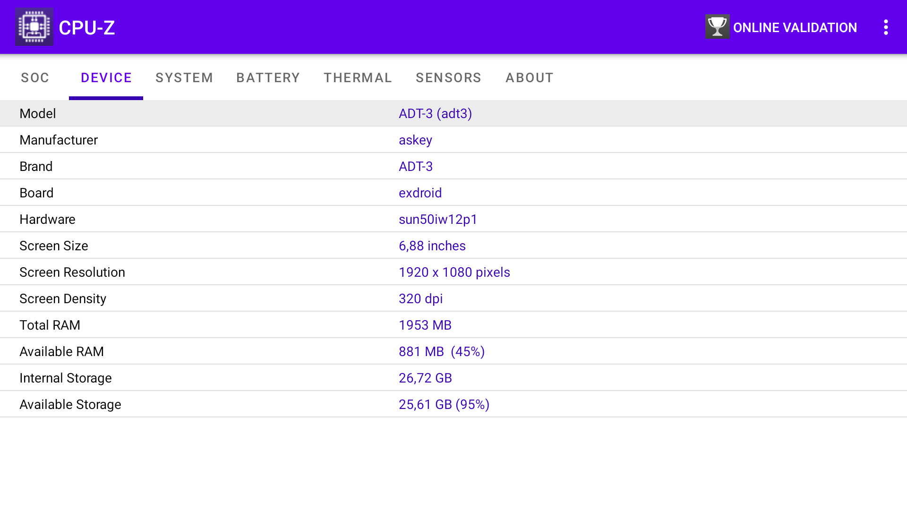
Task: Select the DEVICE tab
Action: tap(106, 78)
